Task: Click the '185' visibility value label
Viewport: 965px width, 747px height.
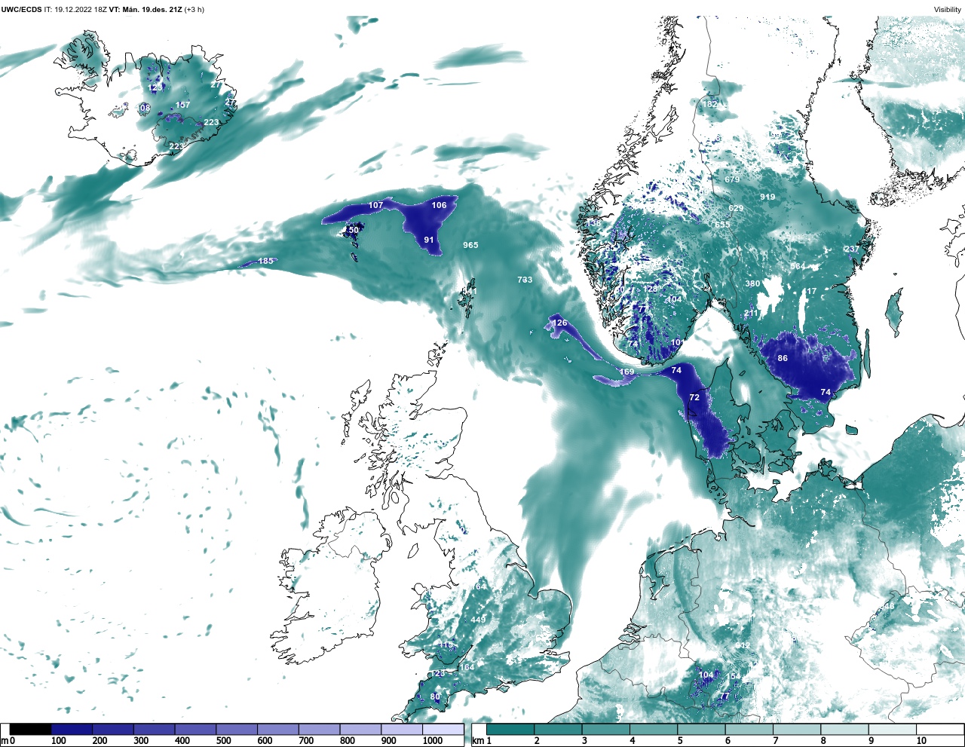Action: (266, 261)
